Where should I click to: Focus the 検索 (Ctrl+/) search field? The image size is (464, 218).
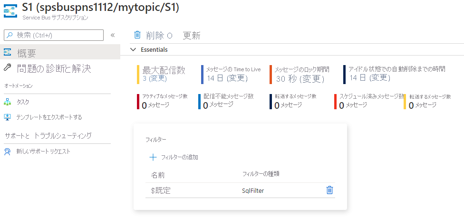coord(54,35)
